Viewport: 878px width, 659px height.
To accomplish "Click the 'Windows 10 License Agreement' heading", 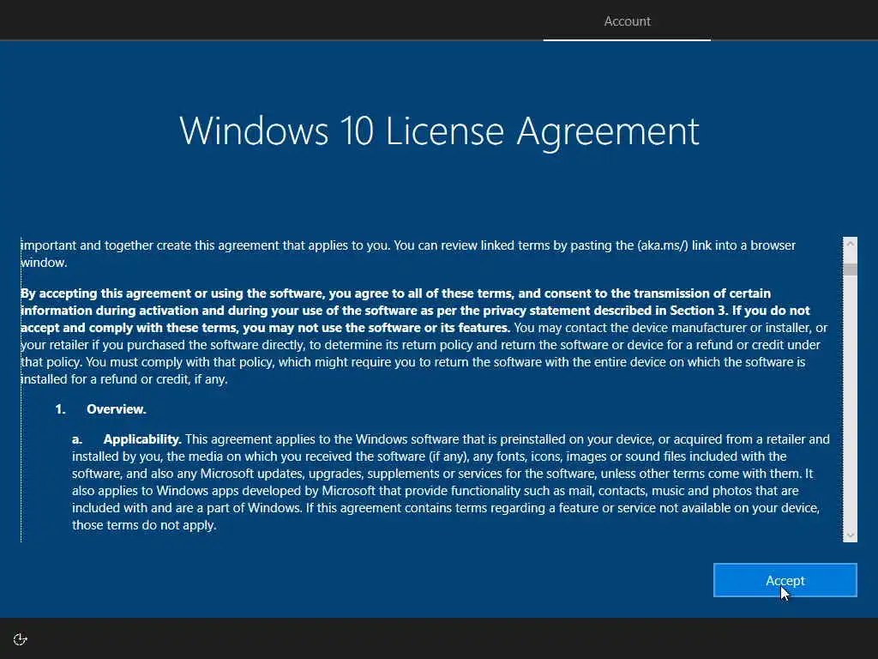I will pyautogui.click(x=439, y=131).
